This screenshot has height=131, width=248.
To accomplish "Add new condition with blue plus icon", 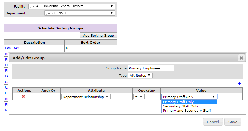I will tap(239, 83).
